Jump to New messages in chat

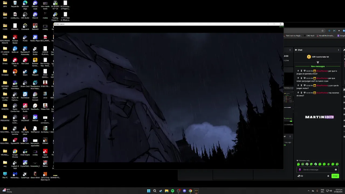tap(318, 66)
